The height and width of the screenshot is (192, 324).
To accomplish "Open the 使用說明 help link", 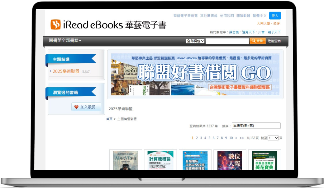I will click(x=227, y=16).
